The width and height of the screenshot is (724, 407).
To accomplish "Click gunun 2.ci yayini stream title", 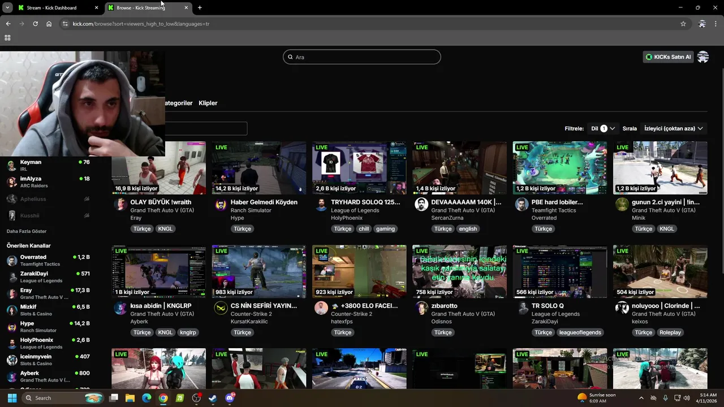I will [666, 202].
